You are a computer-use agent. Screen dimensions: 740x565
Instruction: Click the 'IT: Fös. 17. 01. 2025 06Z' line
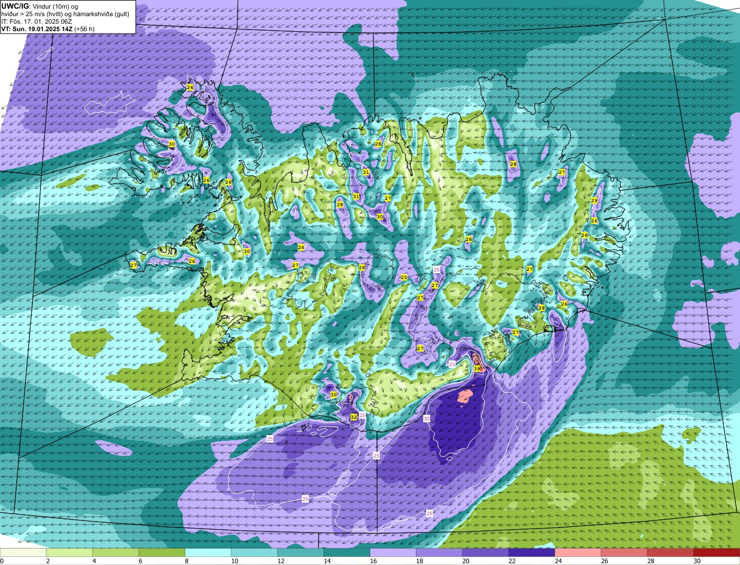tap(36, 21)
